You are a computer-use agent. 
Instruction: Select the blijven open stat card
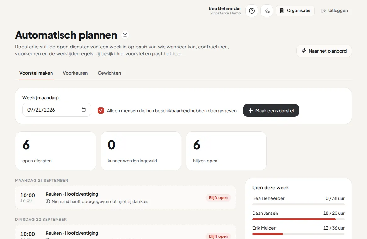tap(226, 151)
